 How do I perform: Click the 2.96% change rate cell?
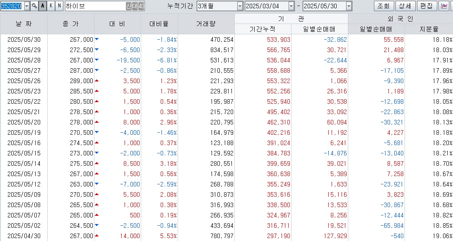169,122
